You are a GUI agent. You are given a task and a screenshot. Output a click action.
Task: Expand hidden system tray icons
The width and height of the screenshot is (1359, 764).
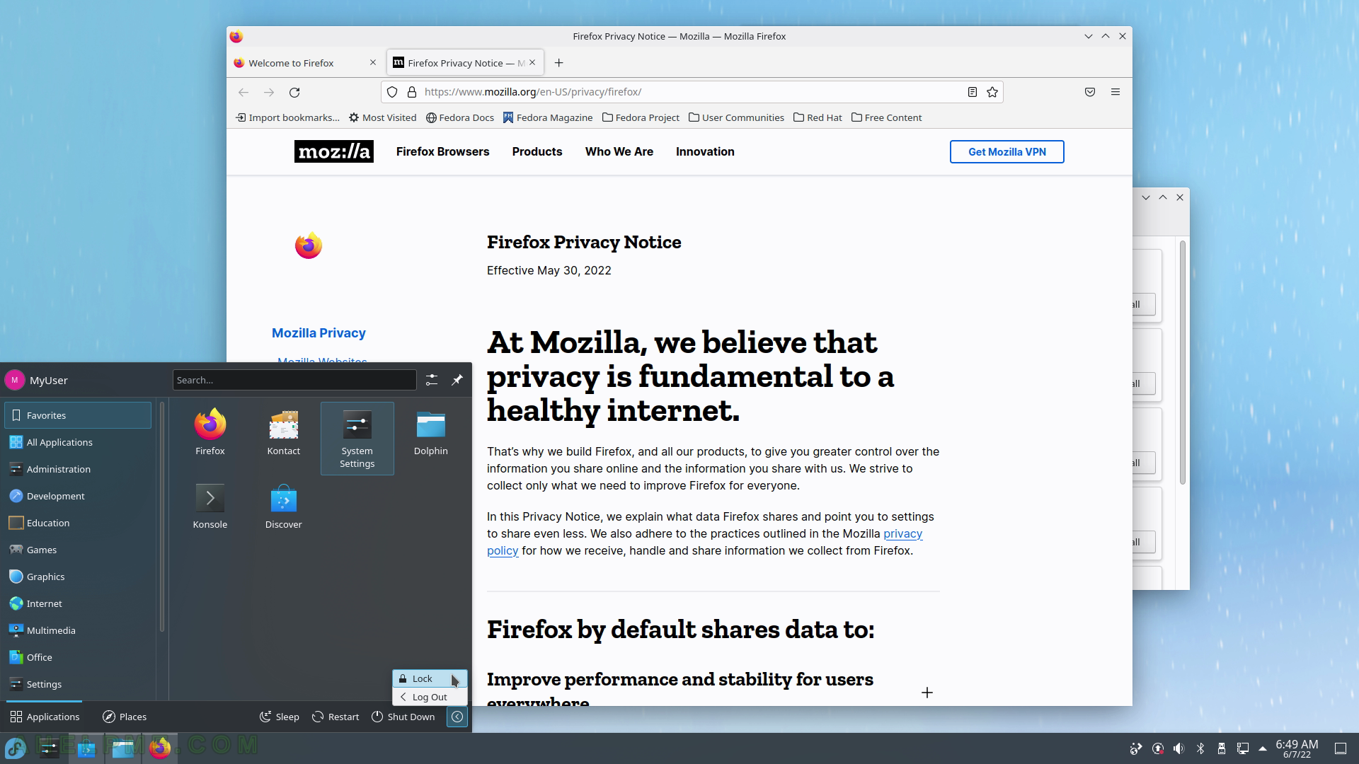point(1262,748)
